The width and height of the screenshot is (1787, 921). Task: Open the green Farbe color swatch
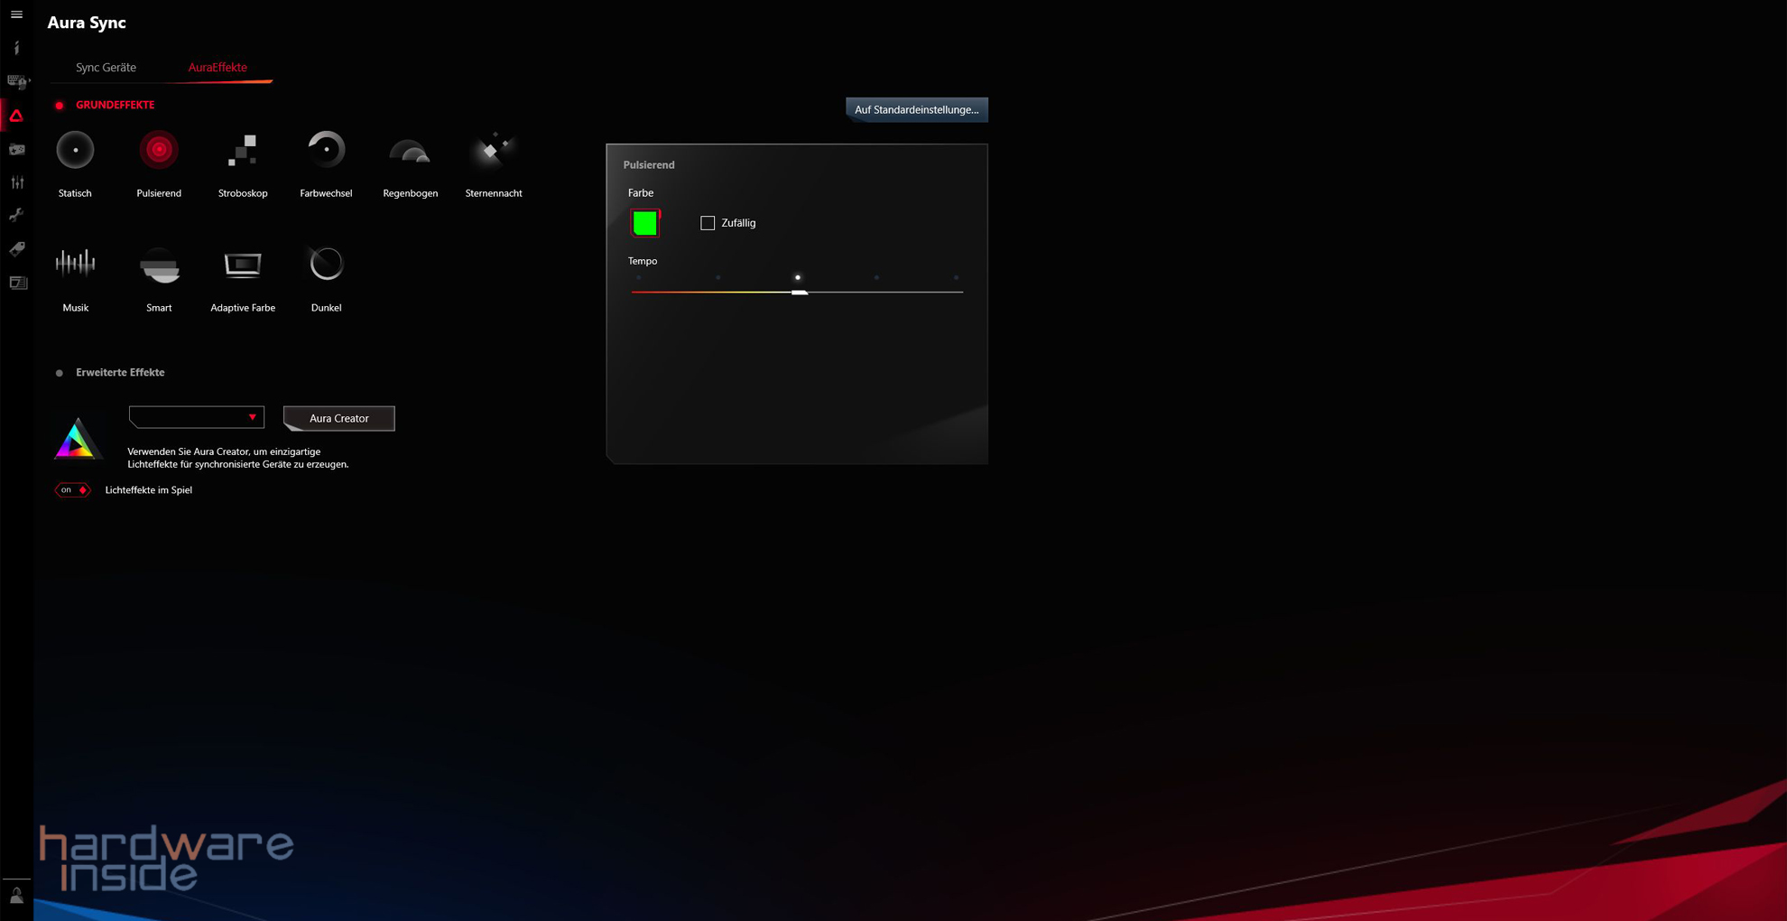pyautogui.click(x=644, y=223)
